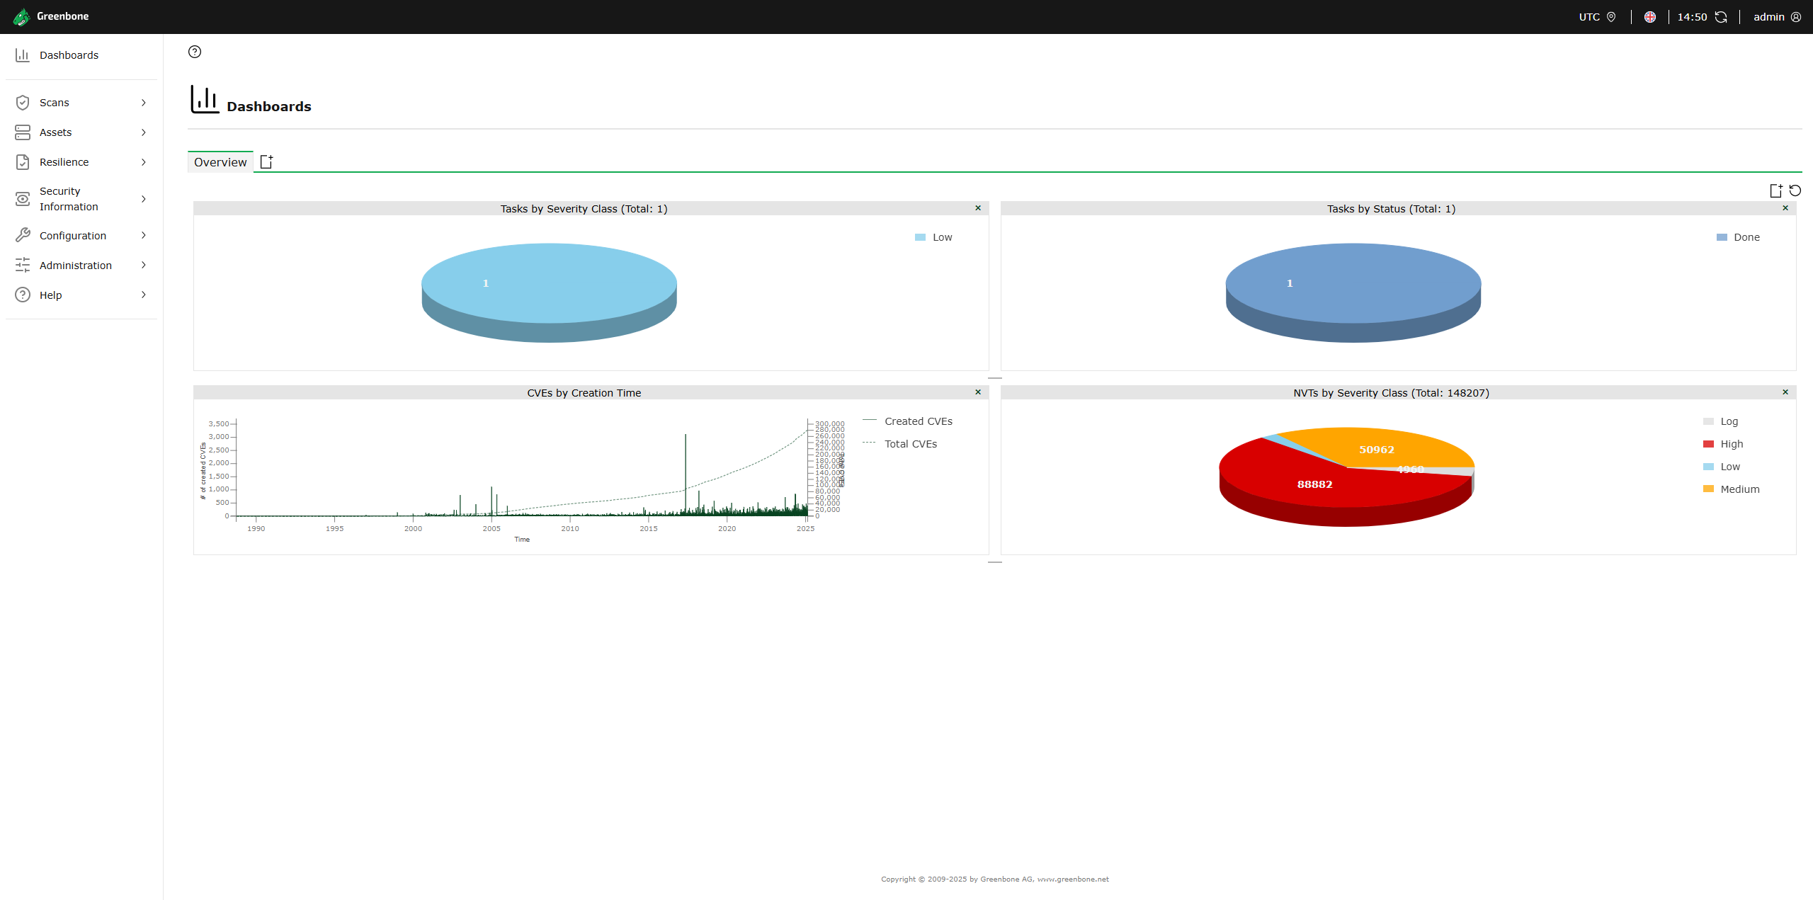This screenshot has height=900, width=1813.
Task: Click the add new display icon
Action: (x=1775, y=190)
